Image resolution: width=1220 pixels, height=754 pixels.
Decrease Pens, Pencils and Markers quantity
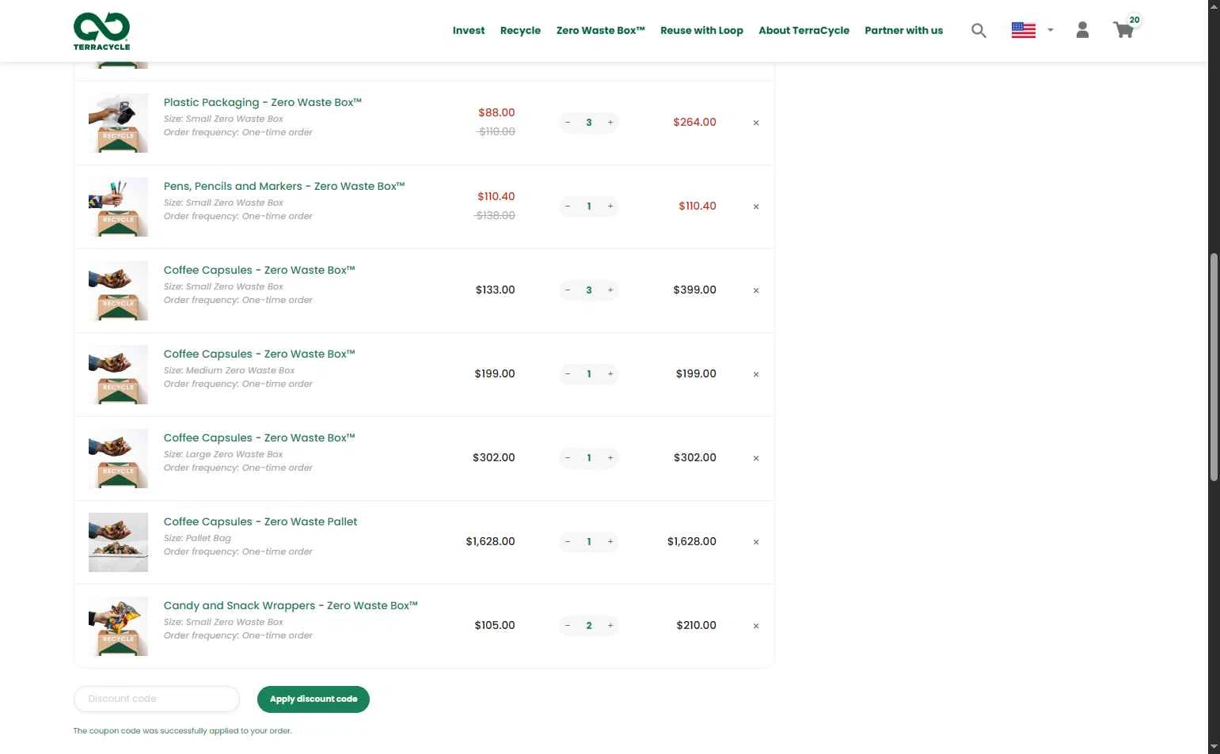568,206
